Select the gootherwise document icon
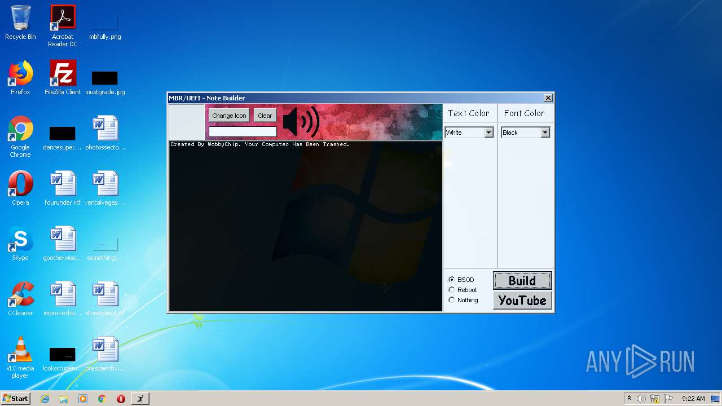 (63, 244)
